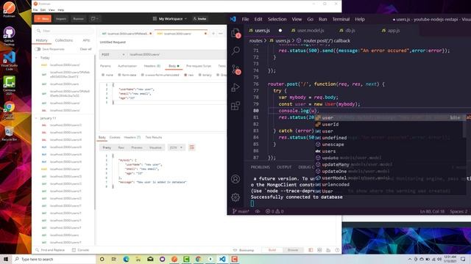
Task: Toggle Build mode in Postman footer
Action: [x=272, y=250]
